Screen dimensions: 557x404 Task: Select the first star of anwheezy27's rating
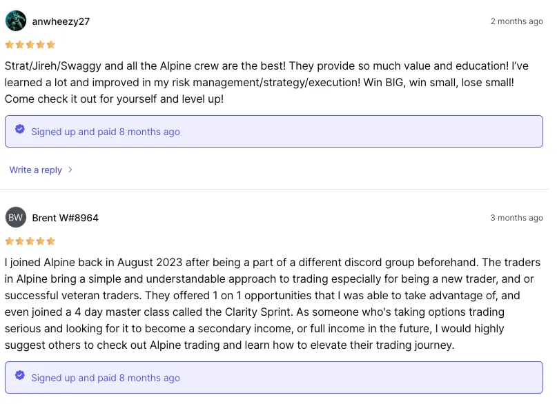click(9, 45)
